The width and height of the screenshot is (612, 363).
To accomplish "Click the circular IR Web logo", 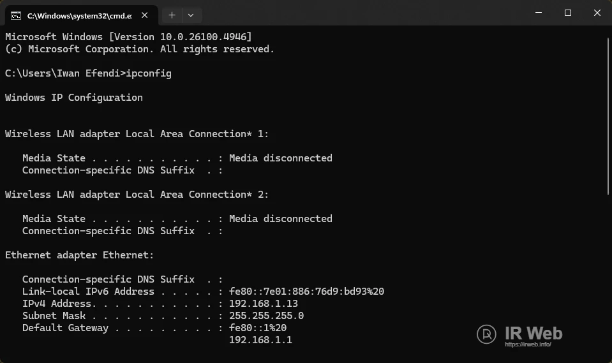I will (487, 334).
